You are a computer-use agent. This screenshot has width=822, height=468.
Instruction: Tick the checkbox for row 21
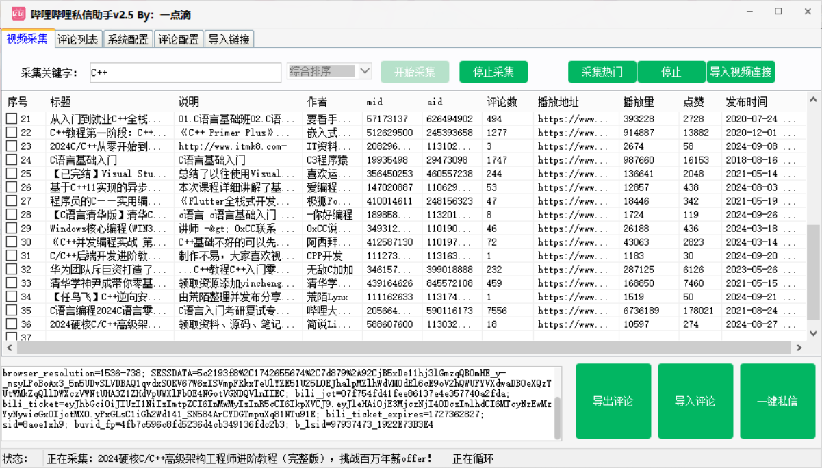coord(12,119)
